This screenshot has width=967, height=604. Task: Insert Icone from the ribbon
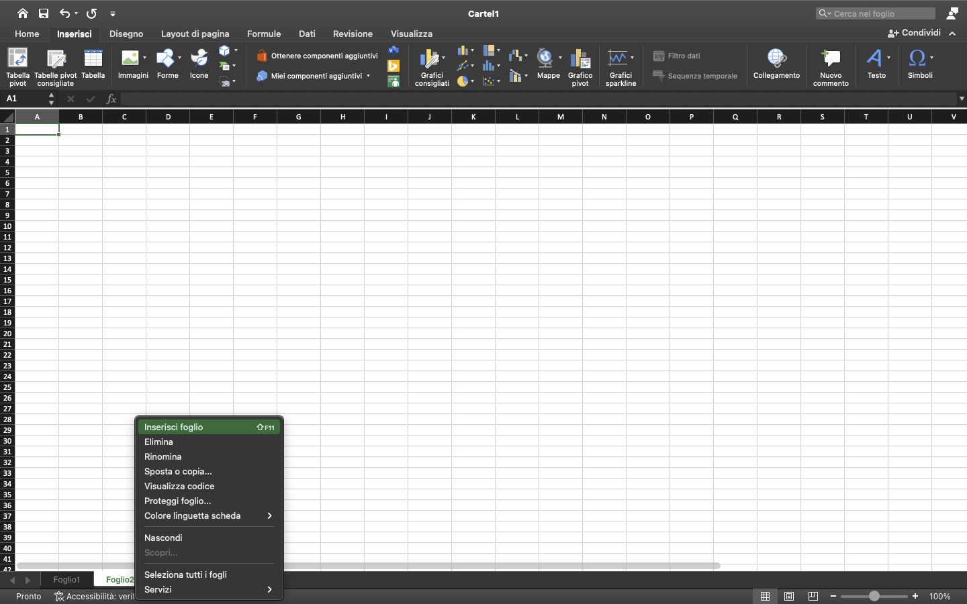pyautogui.click(x=199, y=64)
